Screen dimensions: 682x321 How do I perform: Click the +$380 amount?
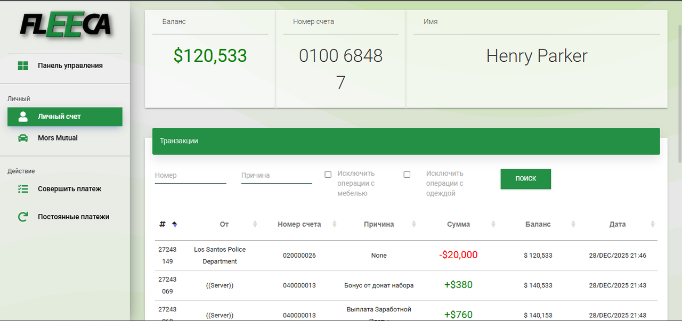click(x=458, y=285)
